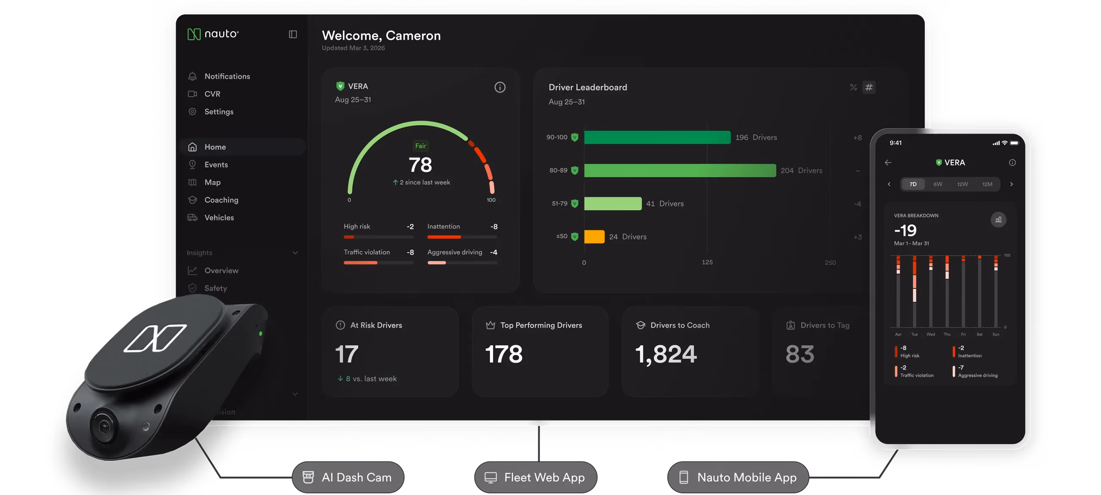Tap the back arrow in mobile app
The height and width of the screenshot is (495, 1101).
pyautogui.click(x=888, y=163)
